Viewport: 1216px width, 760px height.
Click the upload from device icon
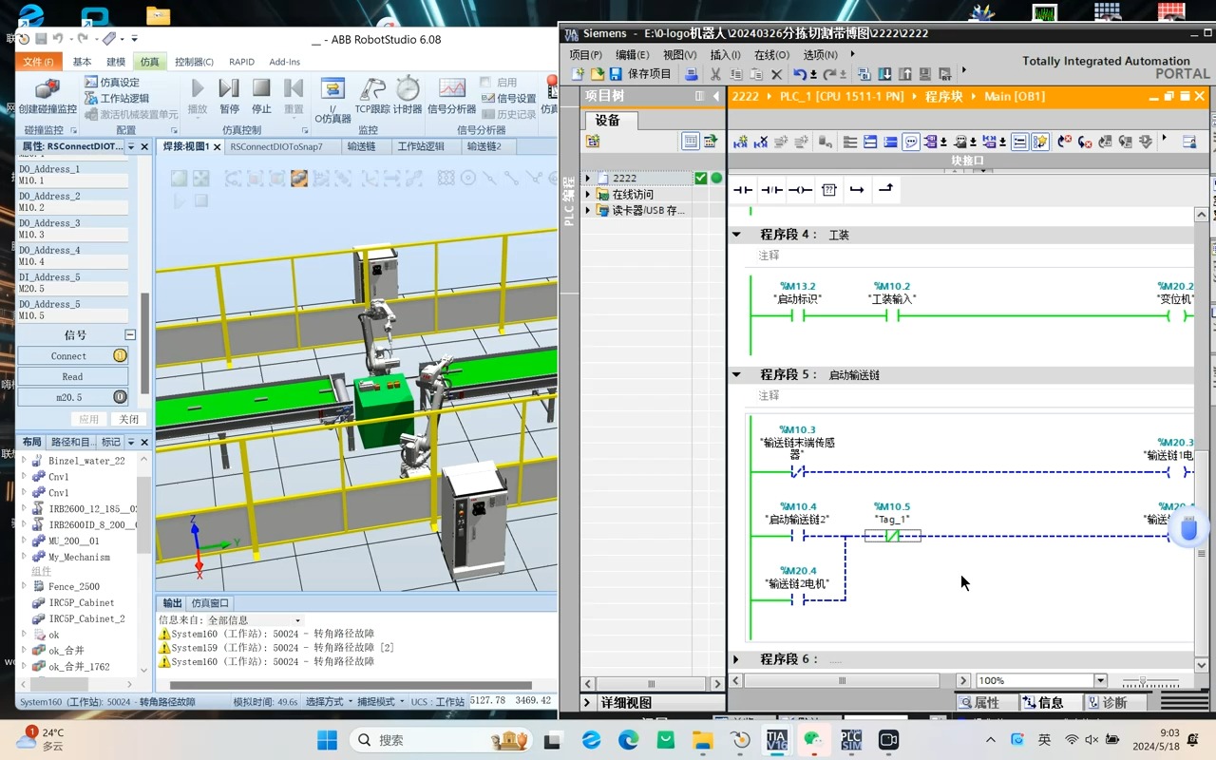click(904, 74)
